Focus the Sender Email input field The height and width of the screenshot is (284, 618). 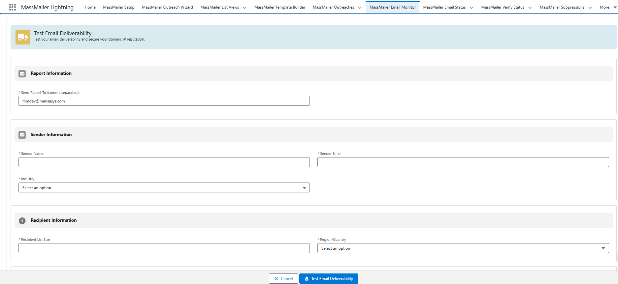click(x=463, y=162)
